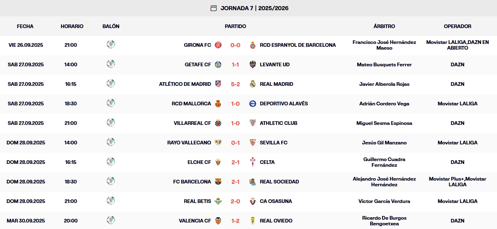Click the FC Barcelona crest icon
497x229 pixels.
[218, 182]
